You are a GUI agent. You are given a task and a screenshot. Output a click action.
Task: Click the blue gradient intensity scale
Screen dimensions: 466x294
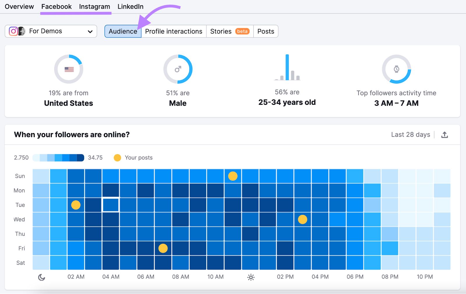click(x=58, y=157)
